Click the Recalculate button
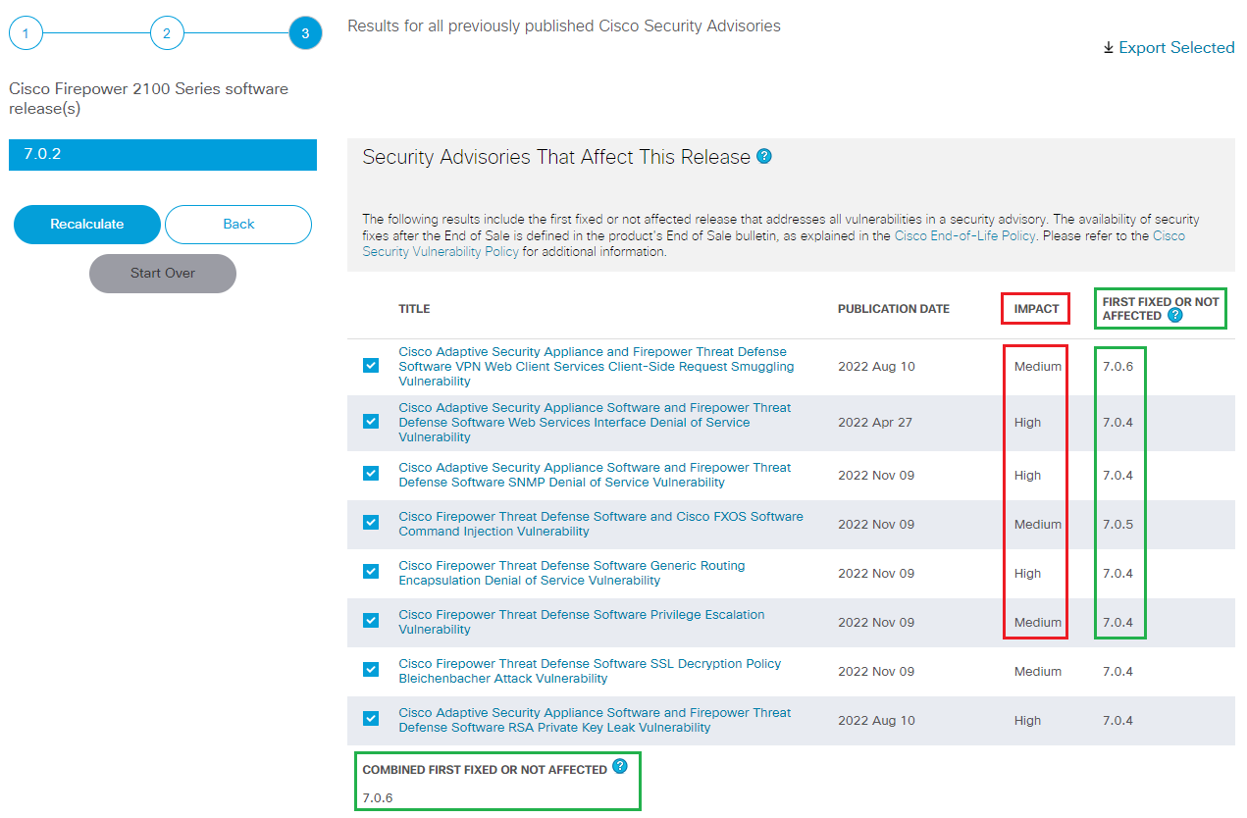This screenshot has width=1247, height=818. (x=86, y=225)
